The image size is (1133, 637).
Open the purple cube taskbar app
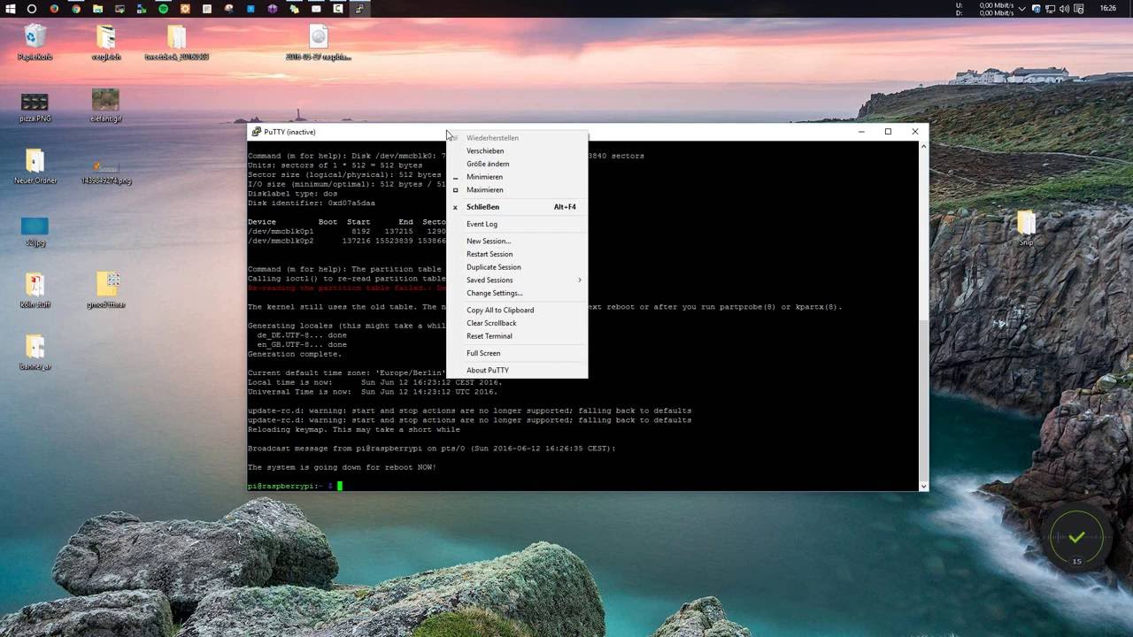point(272,9)
